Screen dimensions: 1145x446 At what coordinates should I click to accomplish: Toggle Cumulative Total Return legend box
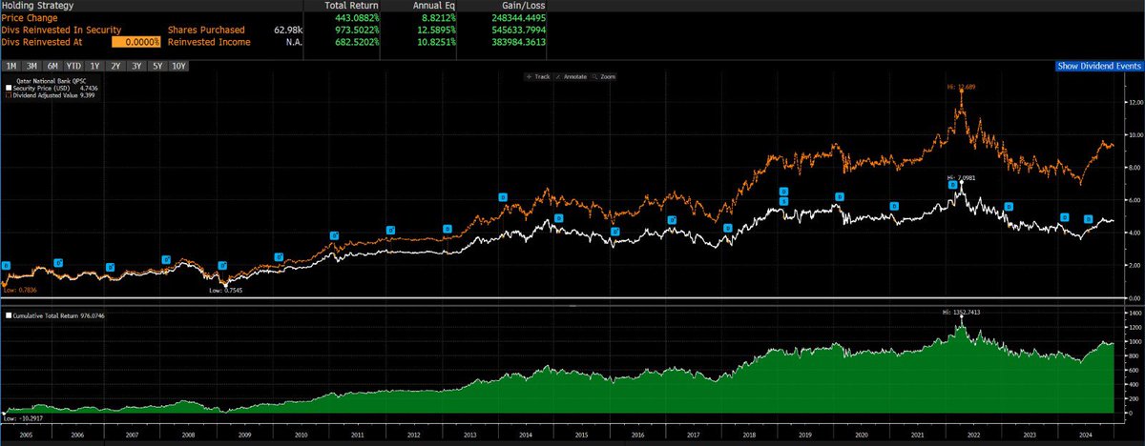8,314
